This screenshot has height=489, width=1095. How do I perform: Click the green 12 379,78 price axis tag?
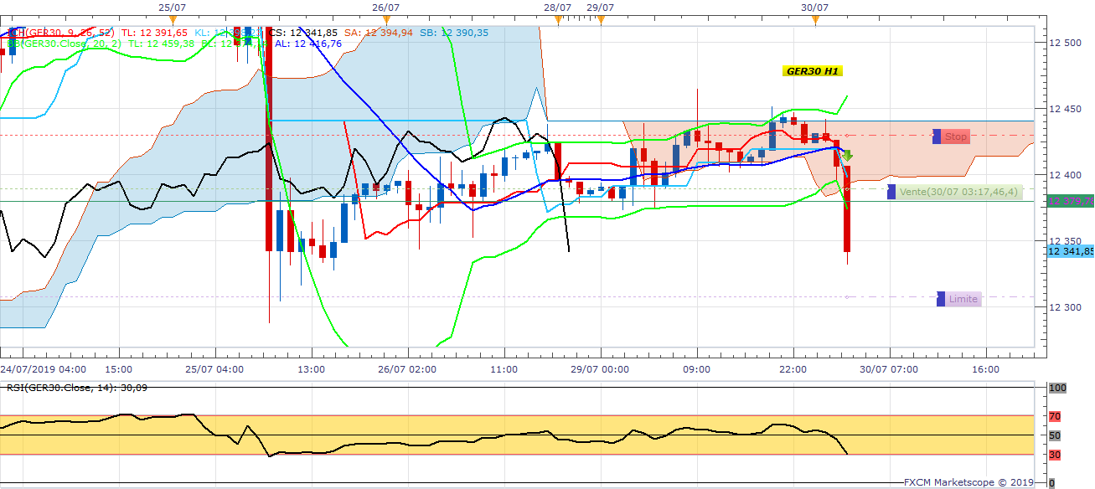click(x=1072, y=201)
